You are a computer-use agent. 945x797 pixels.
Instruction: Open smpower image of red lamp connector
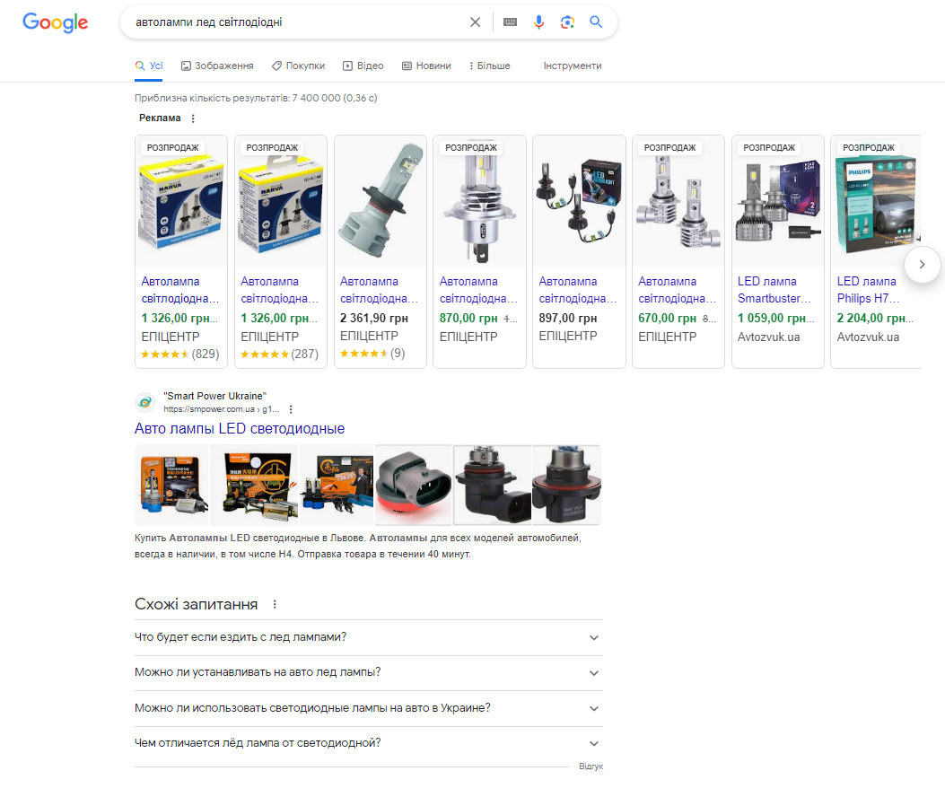click(x=413, y=486)
